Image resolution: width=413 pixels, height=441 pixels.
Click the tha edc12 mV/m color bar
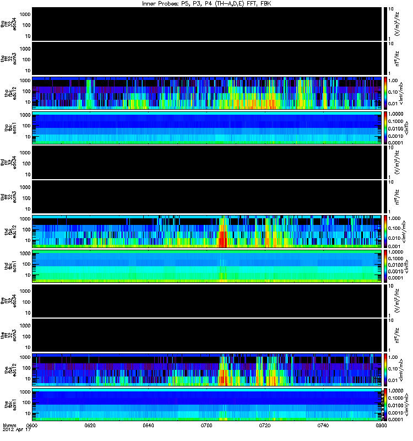point(385,93)
